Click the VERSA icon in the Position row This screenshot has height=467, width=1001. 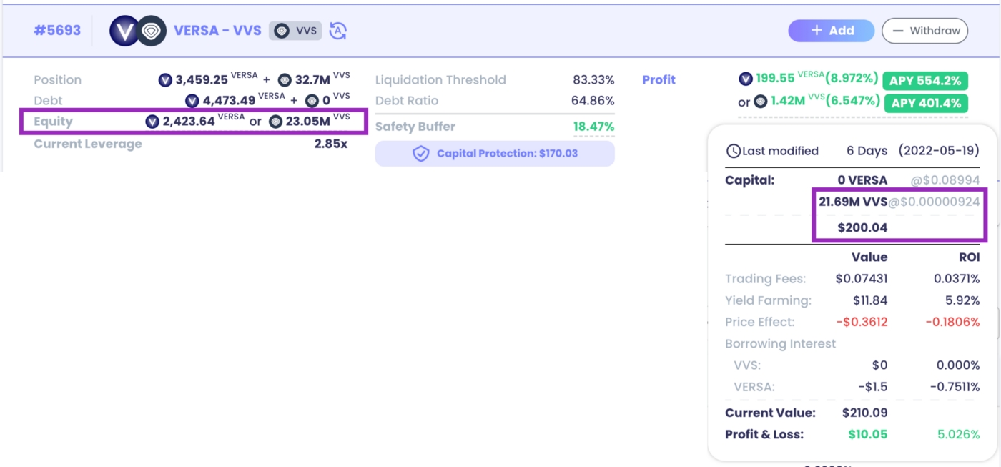point(165,80)
